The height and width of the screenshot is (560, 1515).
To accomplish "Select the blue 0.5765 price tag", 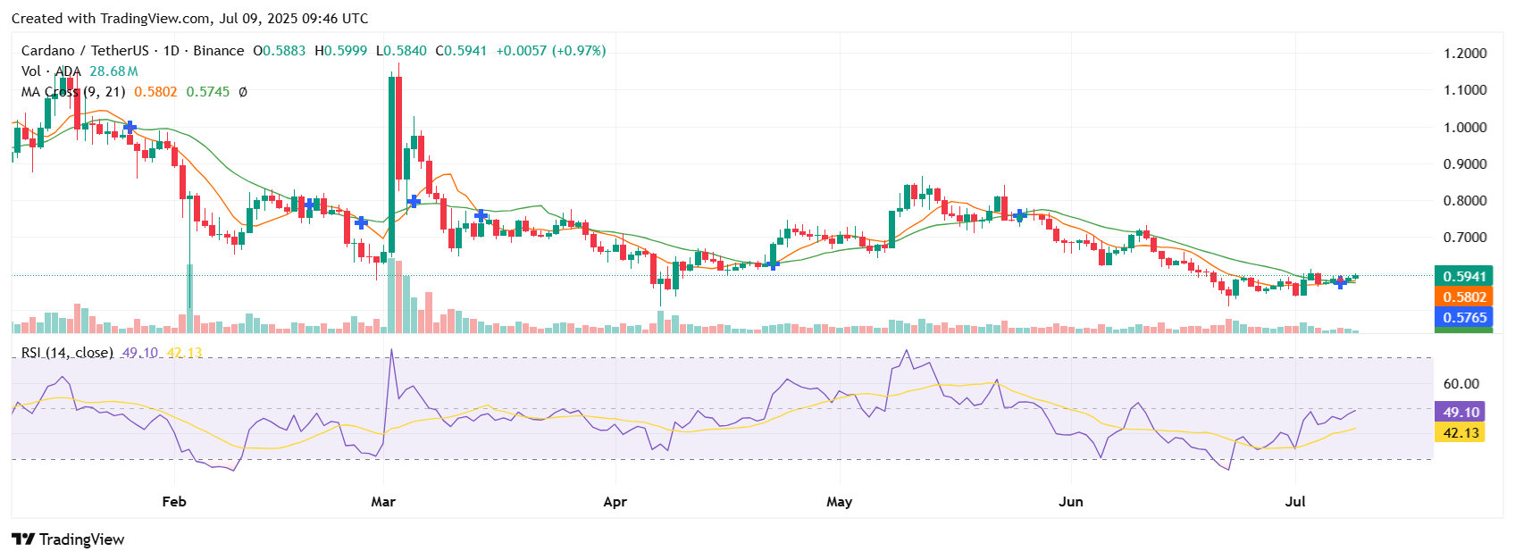I will [x=1463, y=318].
